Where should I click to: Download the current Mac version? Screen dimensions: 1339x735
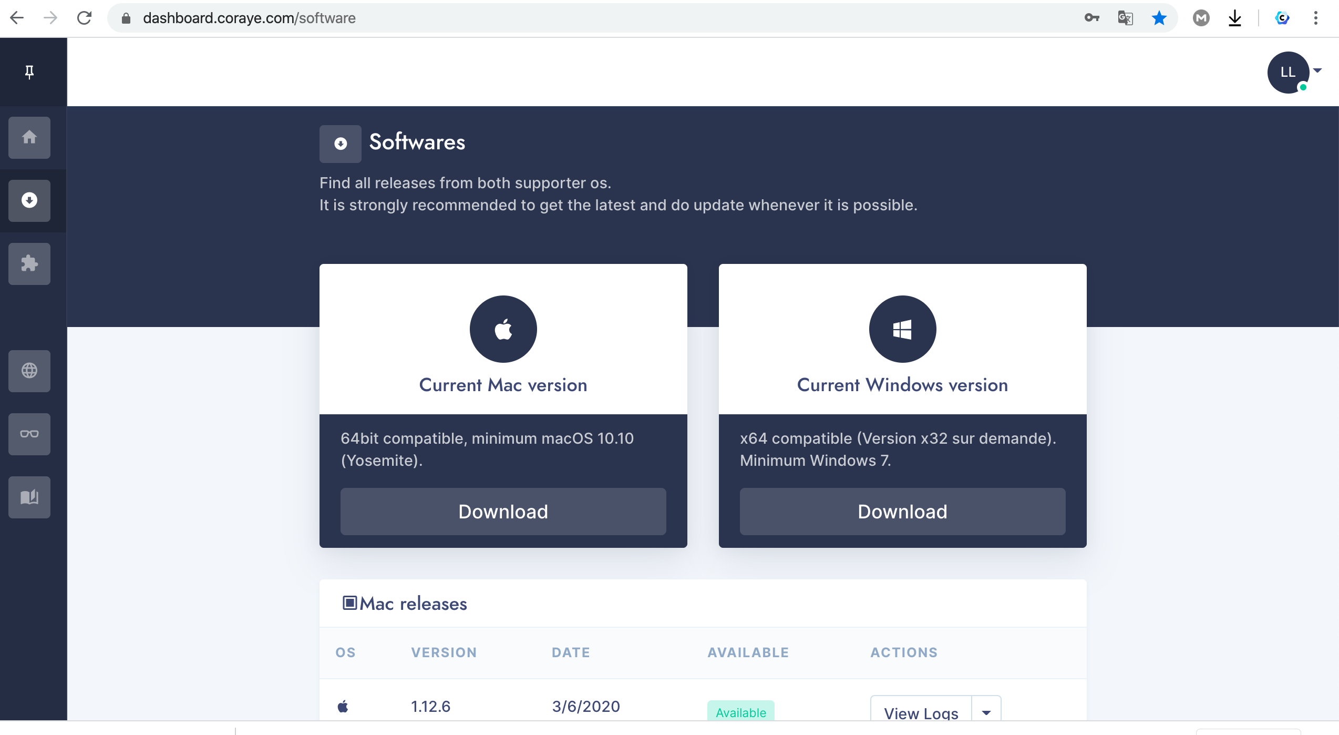tap(503, 511)
